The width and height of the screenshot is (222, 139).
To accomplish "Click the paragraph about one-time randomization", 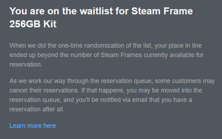I will [106, 55].
